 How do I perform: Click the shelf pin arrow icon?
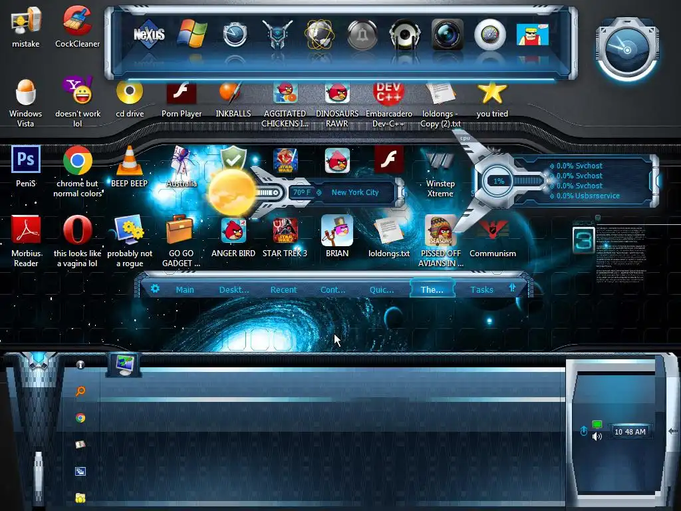[513, 287]
